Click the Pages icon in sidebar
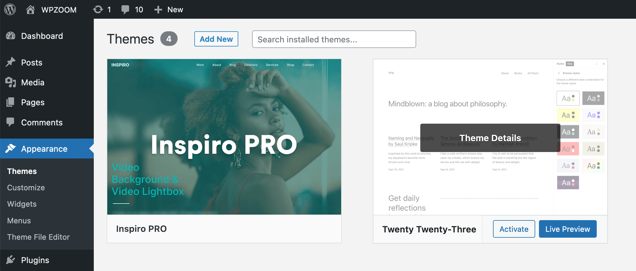Image resolution: width=636 pixels, height=271 pixels. click(11, 102)
